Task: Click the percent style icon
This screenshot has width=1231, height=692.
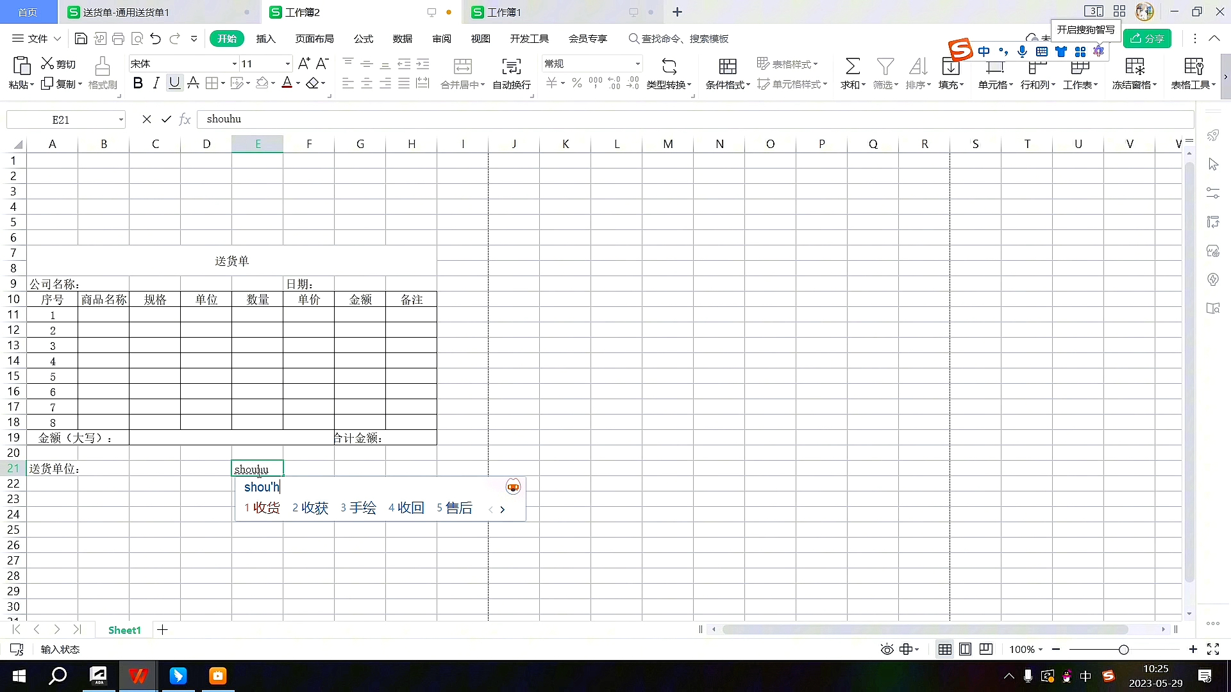Action: tap(576, 83)
